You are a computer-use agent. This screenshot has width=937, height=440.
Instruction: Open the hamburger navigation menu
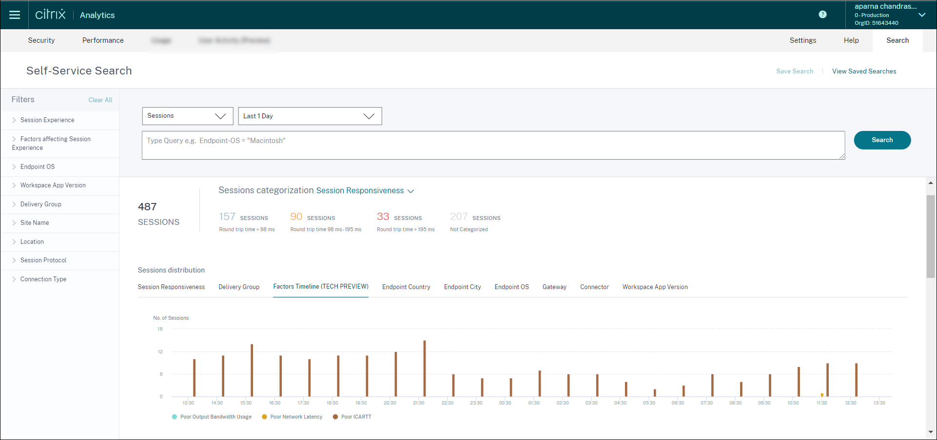pyautogui.click(x=15, y=15)
